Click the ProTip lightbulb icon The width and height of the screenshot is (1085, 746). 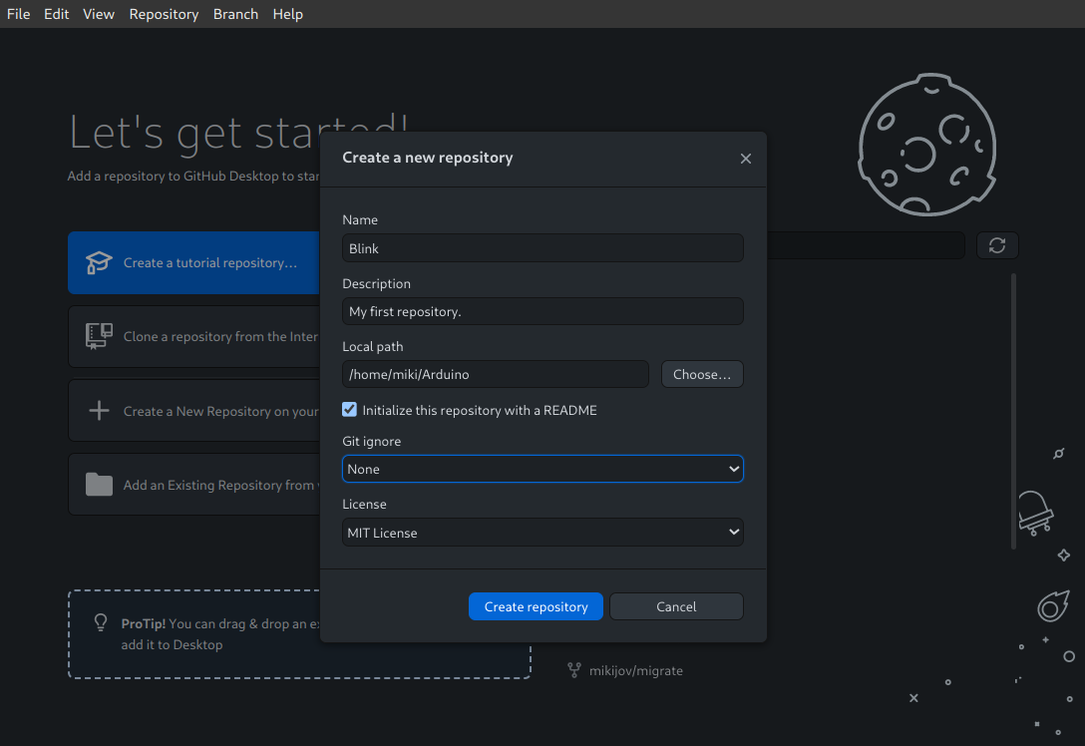pyautogui.click(x=101, y=622)
